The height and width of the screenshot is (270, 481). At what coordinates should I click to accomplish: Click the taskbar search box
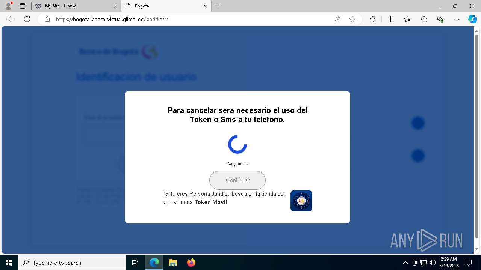tap(72, 262)
